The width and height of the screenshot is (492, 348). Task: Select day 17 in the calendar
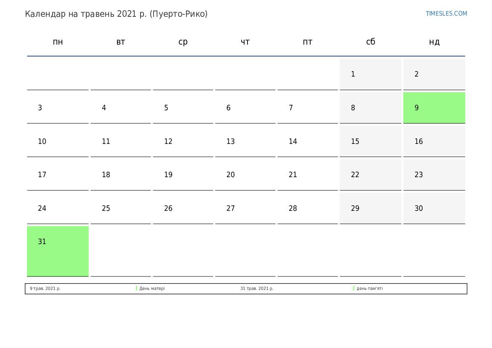pos(58,175)
